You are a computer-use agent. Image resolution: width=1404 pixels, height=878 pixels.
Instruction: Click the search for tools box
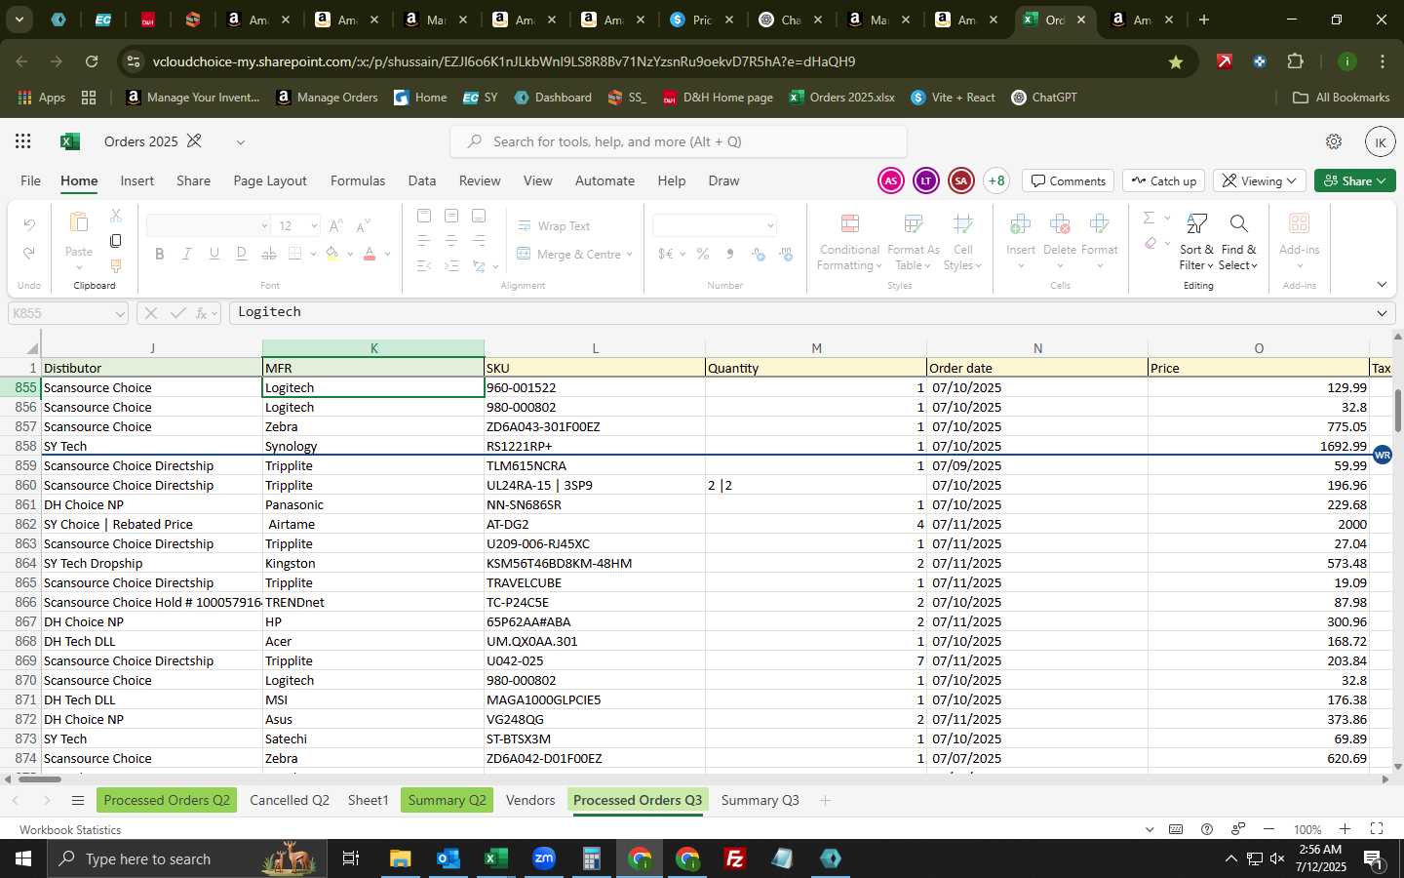[679, 141]
